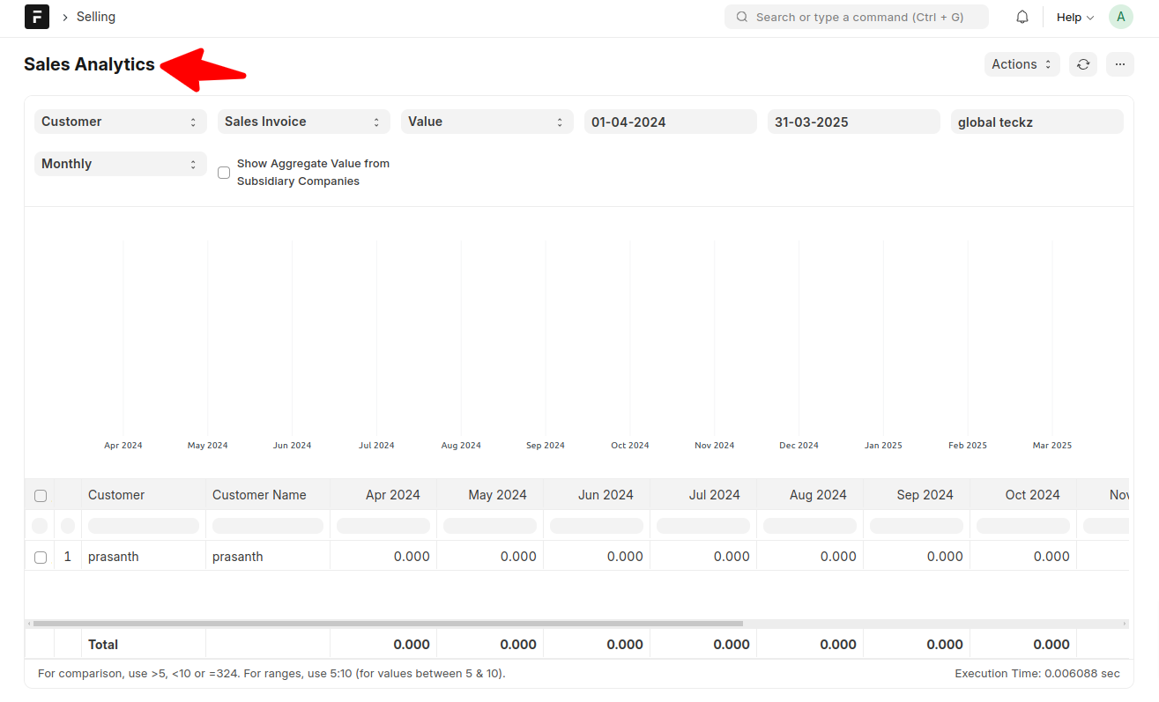Go to the Selling breadcrumb
1159x702 pixels.
pyautogui.click(x=96, y=17)
